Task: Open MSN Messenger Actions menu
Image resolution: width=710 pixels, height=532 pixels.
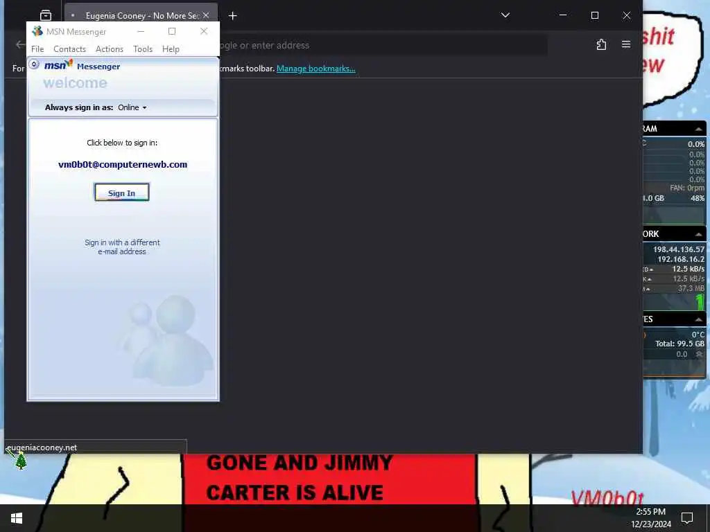Action: pyautogui.click(x=109, y=49)
